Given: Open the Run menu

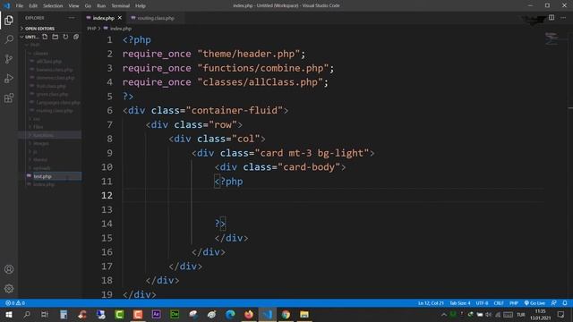Looking at the screenshot, I should (101, 6).
